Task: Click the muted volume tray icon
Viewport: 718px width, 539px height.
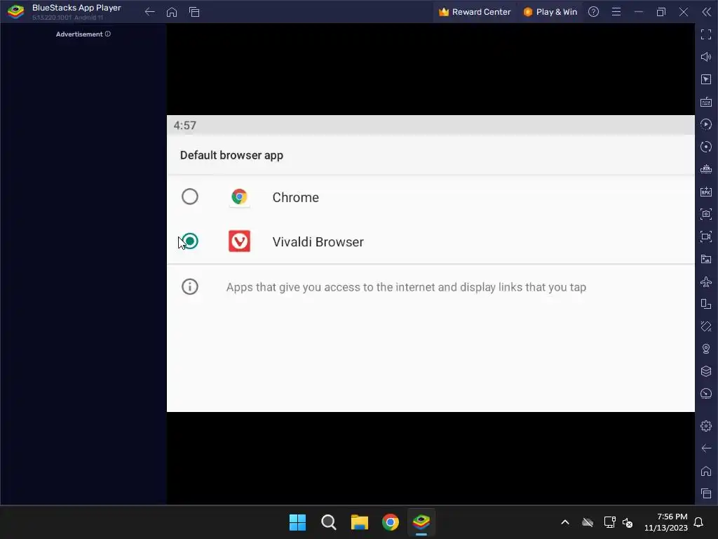Action: pyautogui.click(x=628, y=522)
